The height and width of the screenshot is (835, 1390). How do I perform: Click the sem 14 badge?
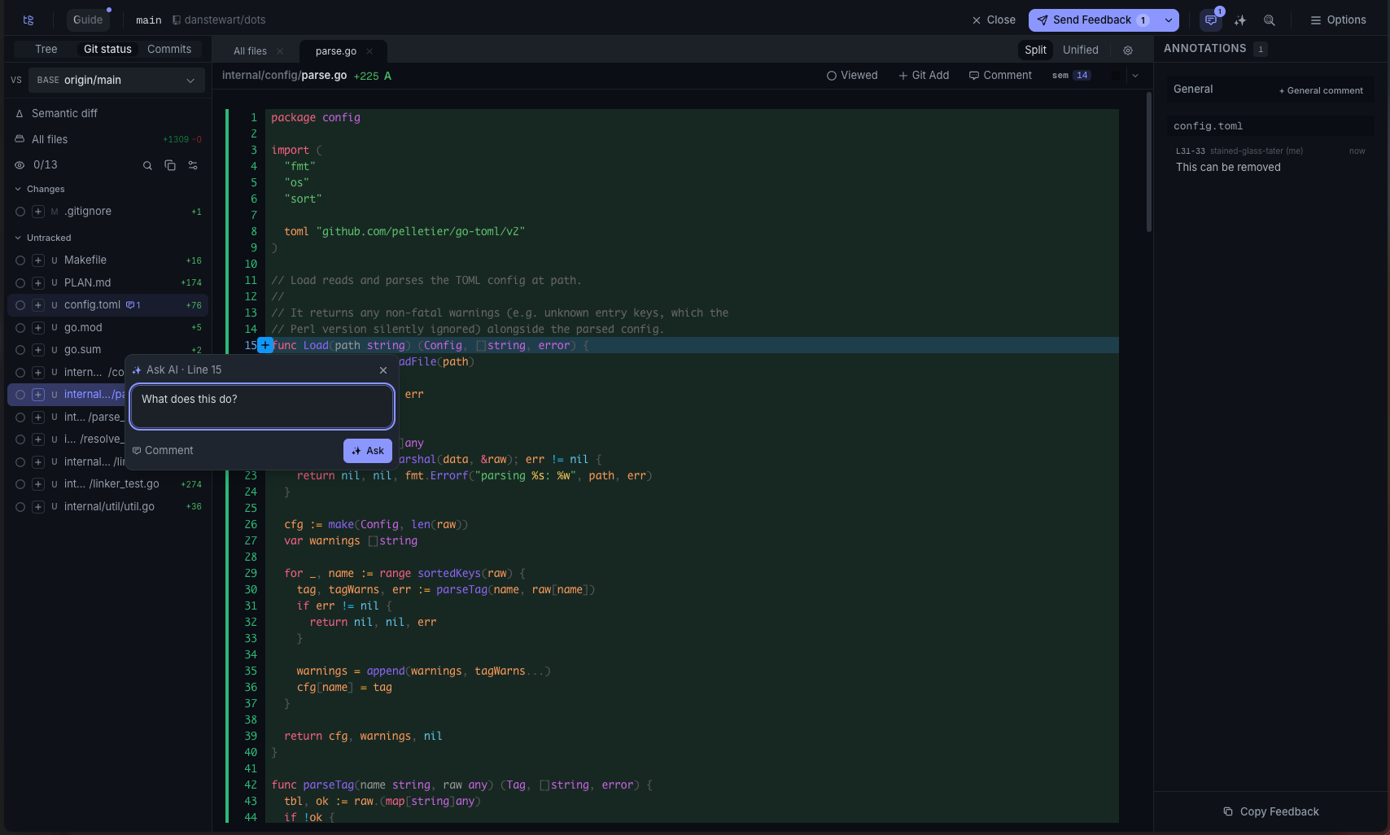point(1071,76)
